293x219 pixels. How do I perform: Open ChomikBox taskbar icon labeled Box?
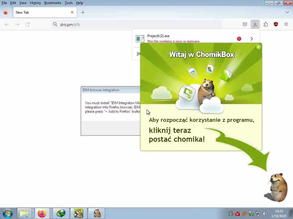coord(78,213)
